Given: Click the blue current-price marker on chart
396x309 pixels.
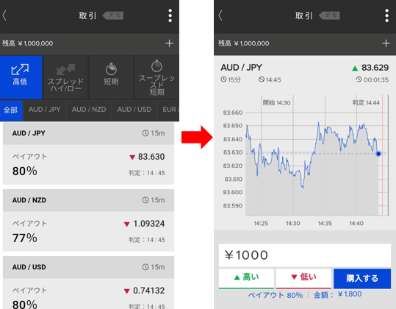Looking at the screenshot, I should pos(378,154).
